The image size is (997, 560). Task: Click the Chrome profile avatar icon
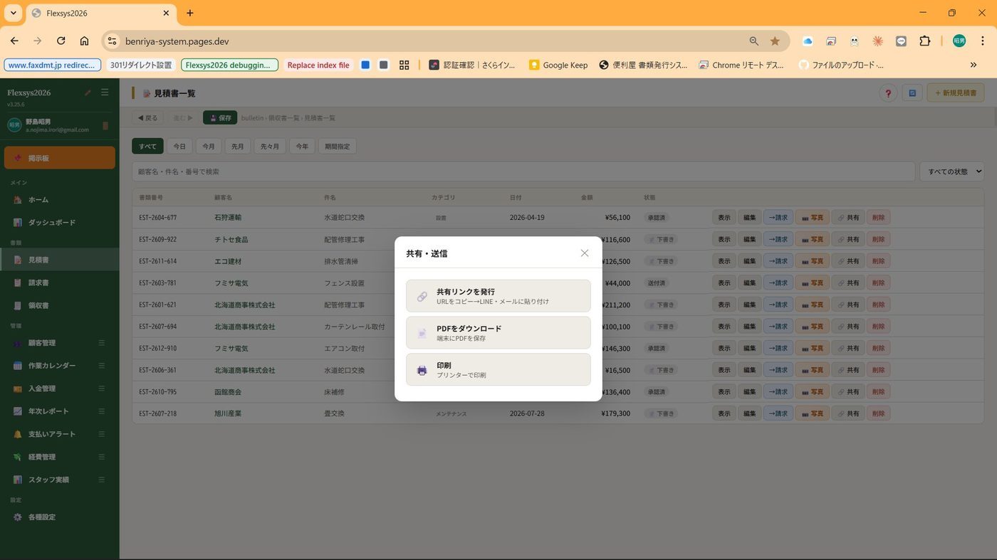[959, 41]
